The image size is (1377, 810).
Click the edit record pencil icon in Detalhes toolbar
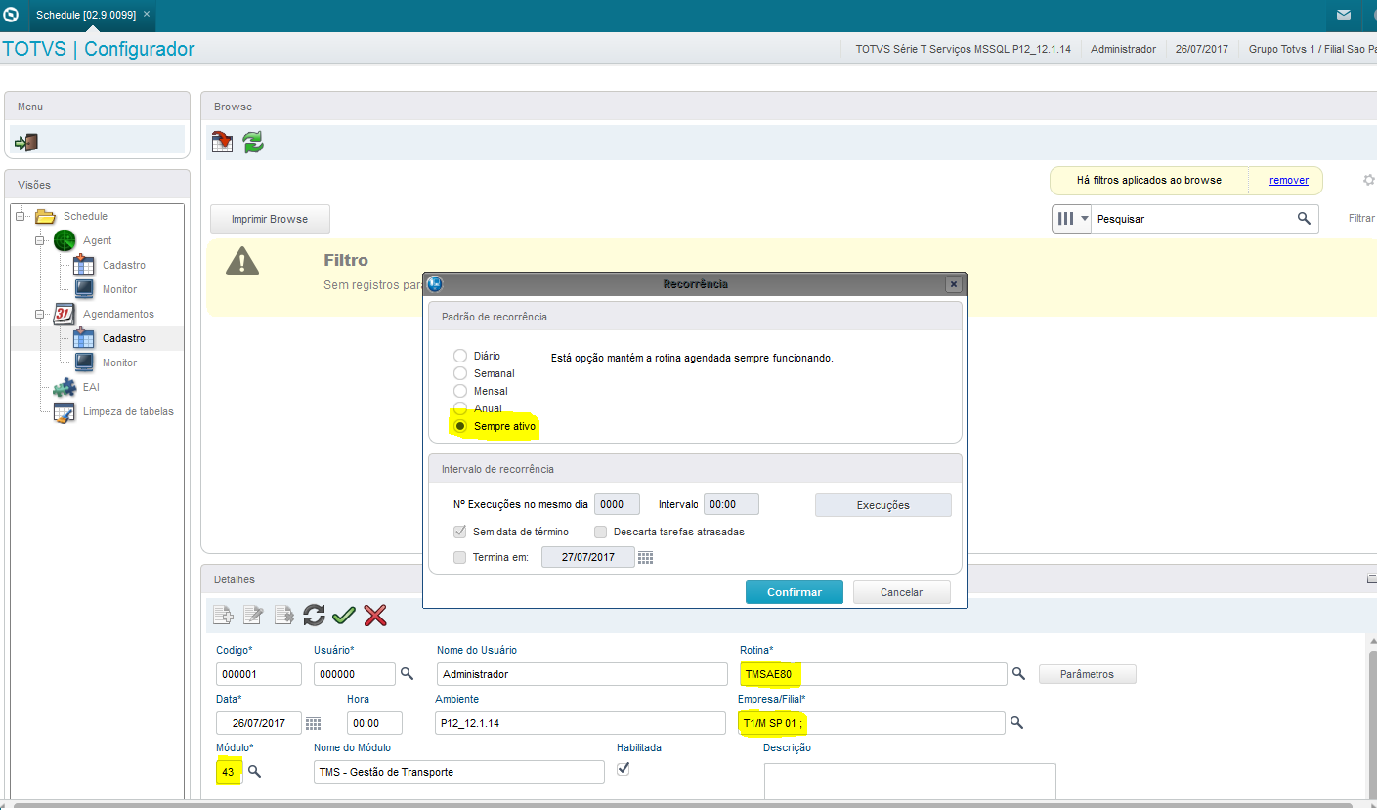coord(253,615)
